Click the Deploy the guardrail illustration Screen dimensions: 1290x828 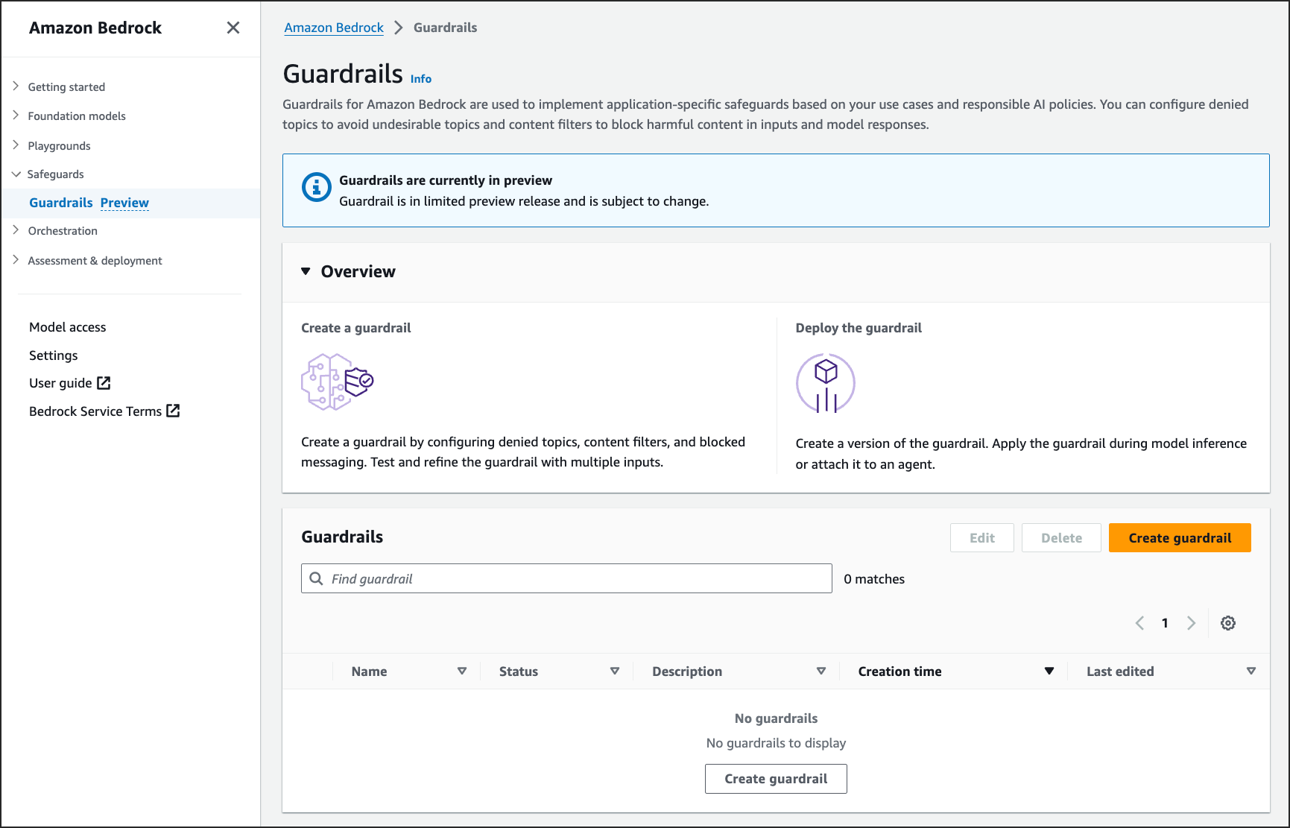click(826, 383)
